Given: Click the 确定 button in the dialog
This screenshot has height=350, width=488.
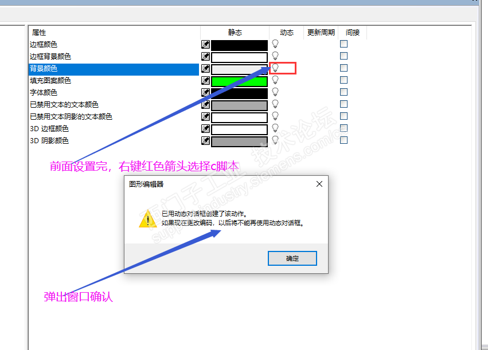Looking at the screenshot, I should [x=292, y=258].
